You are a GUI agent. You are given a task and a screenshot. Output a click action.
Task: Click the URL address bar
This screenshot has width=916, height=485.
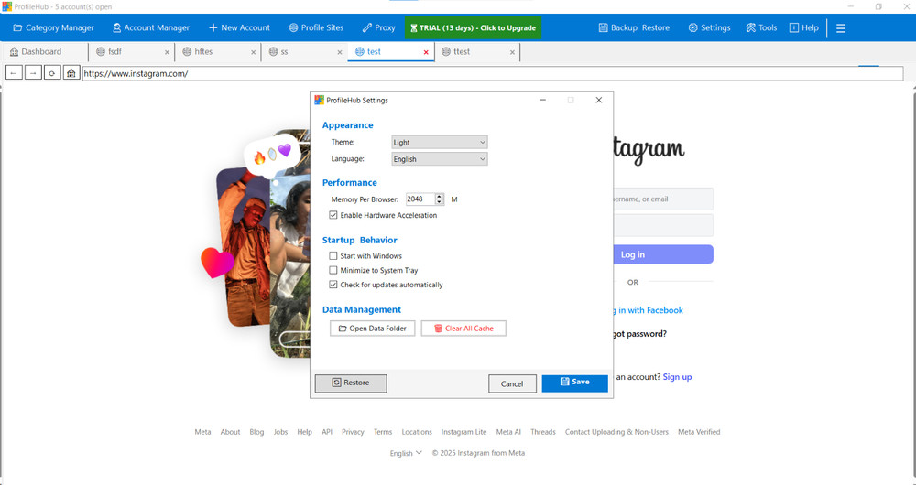[x=493, y=73]
